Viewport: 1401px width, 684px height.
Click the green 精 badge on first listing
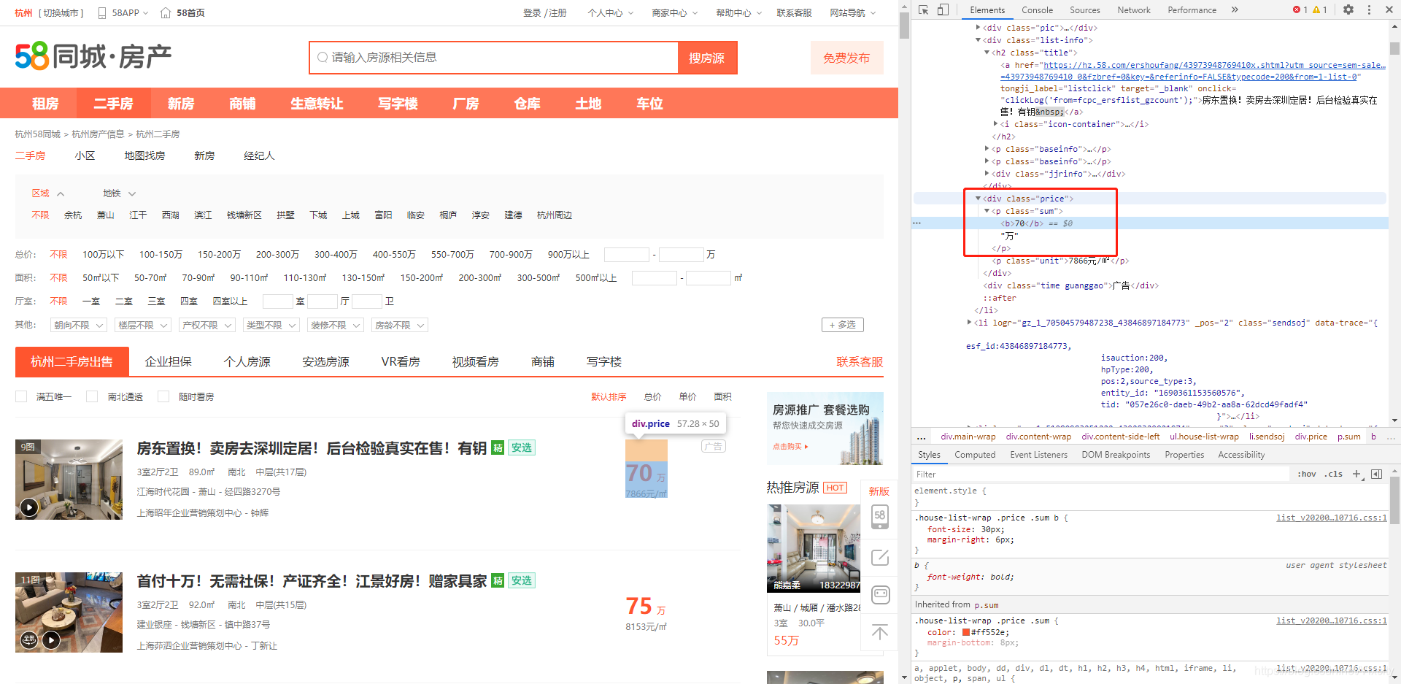pos(498,447)
